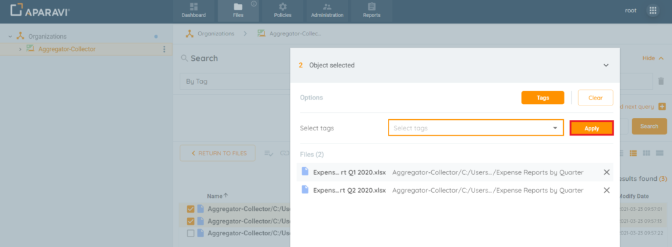Collapse the Object selected panel chevron
672x247 pixels.
tap(606, 66)
